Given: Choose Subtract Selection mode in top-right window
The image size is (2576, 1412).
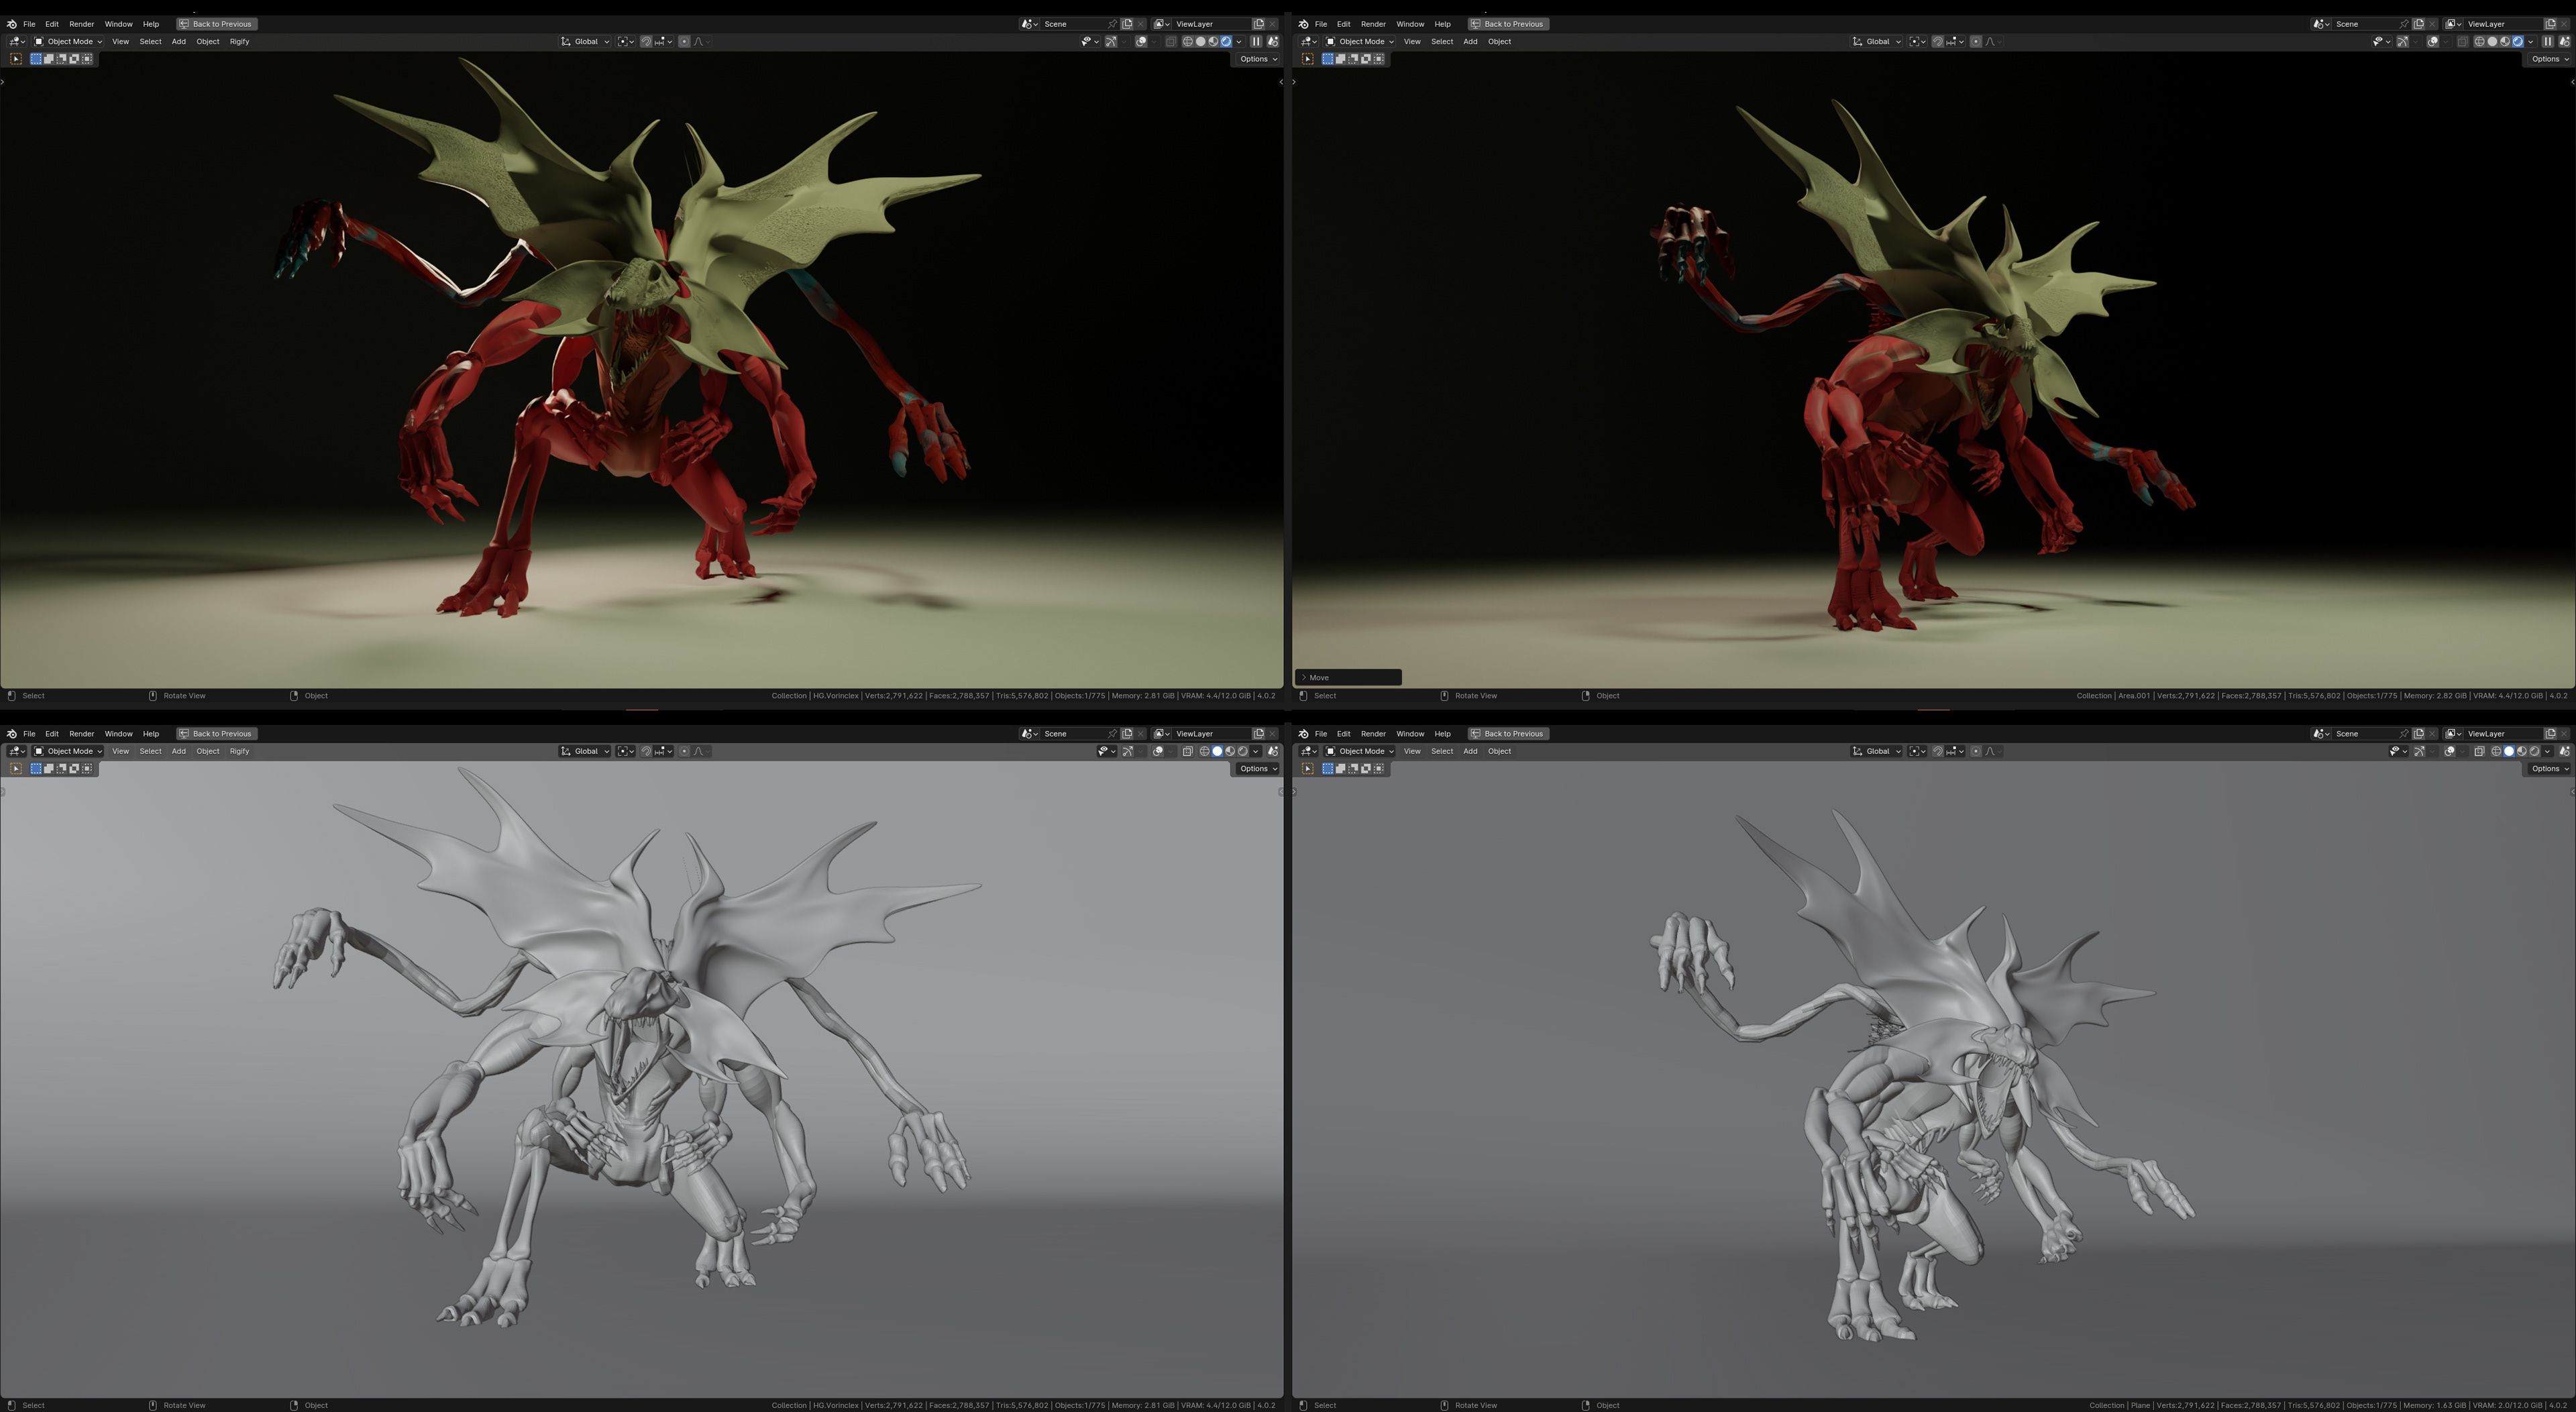Looking at the screenshot, I should tap(1353, 59).
